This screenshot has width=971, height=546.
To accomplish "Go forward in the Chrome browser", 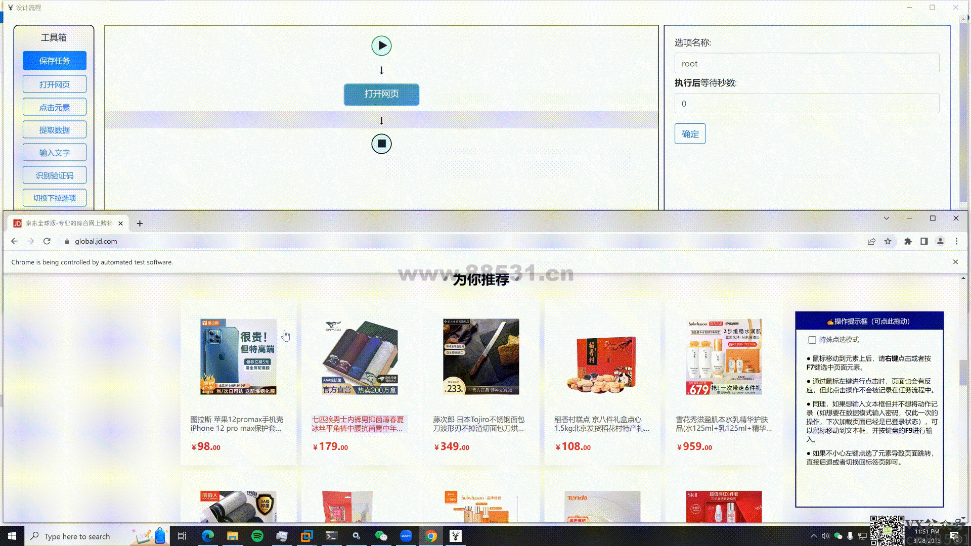I will (x=30, y=241).
